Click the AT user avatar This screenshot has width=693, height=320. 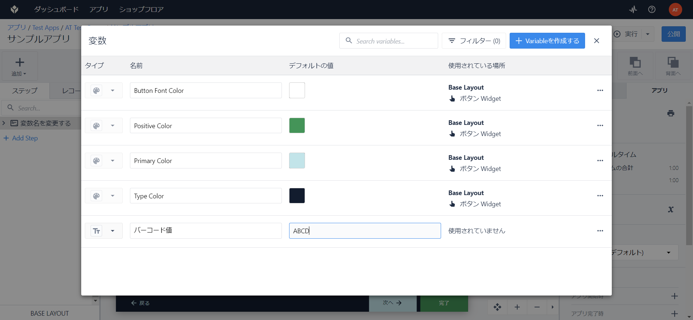[x=675, y=10]
